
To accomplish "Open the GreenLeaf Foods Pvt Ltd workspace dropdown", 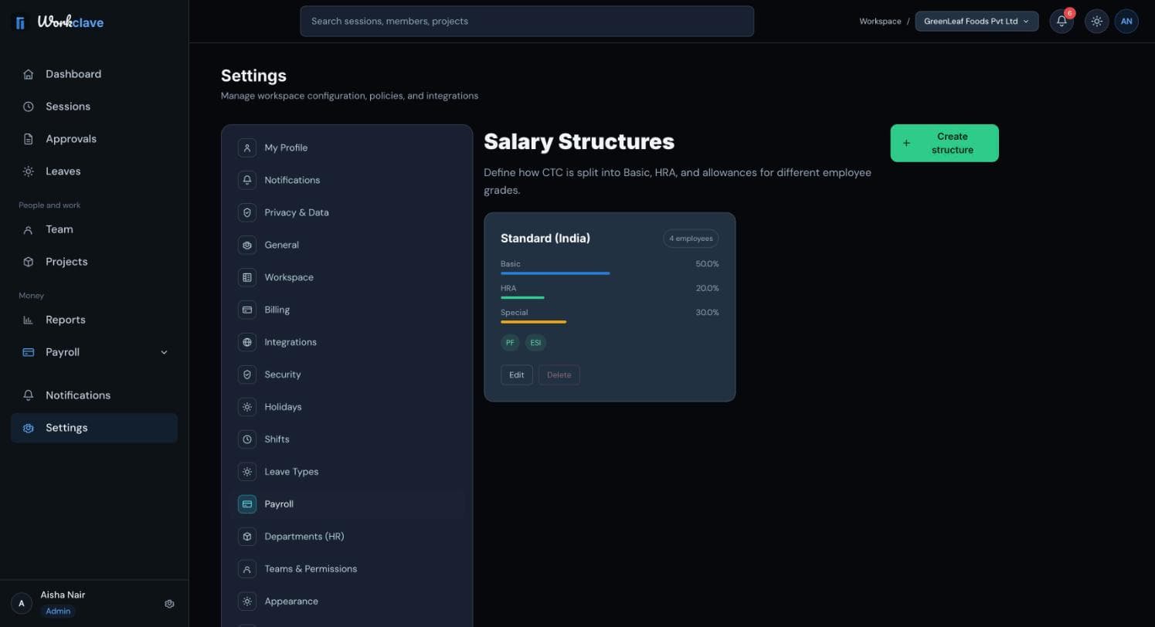I will coord(977,22).
